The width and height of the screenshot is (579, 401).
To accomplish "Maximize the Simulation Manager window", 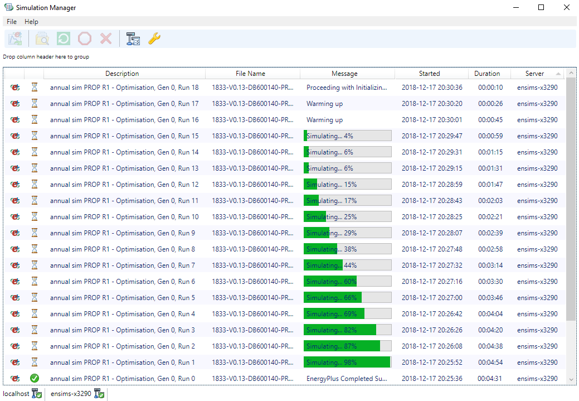I will click(541, 7).
